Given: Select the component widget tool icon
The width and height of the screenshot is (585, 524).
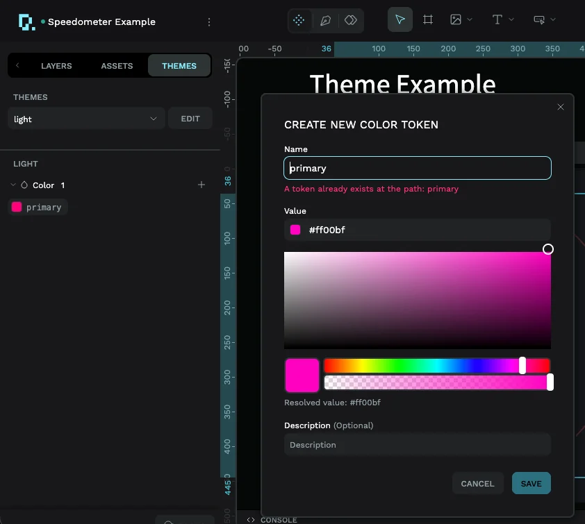Looking at the screenshot, I should pyautogui.click(x=539, y=19).
